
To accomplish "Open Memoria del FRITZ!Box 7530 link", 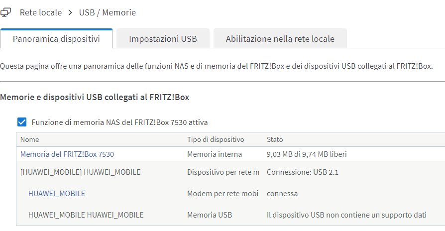I will click(x=67, y=154).
